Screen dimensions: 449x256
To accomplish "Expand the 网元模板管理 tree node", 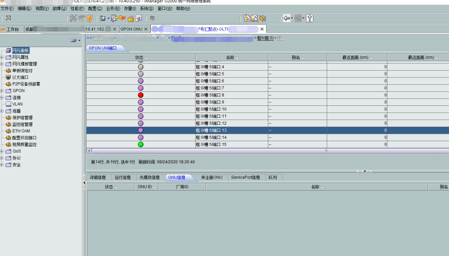I will 2,64.
